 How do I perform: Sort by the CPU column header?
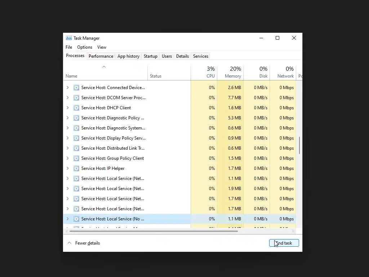(204, 72)
